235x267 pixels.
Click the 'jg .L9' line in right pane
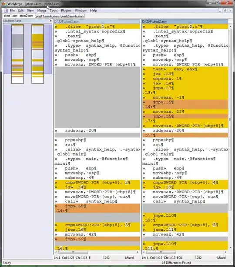(x=185, y=187)
